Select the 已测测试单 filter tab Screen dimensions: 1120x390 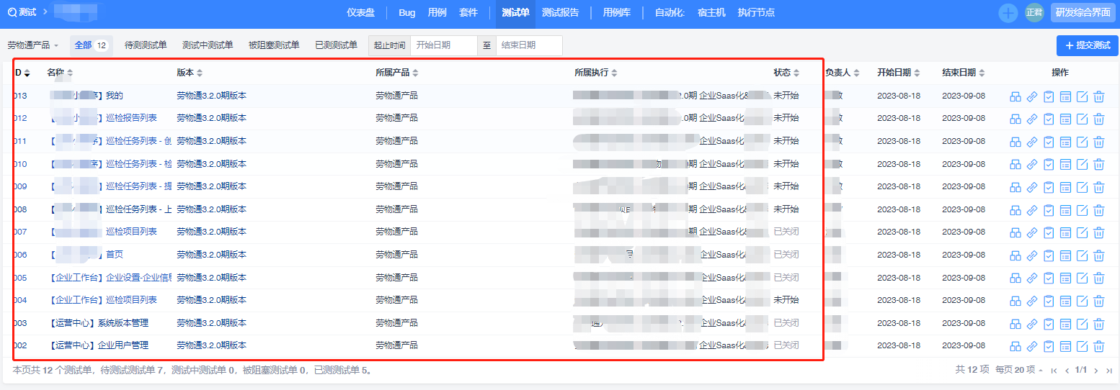(336, 45)
